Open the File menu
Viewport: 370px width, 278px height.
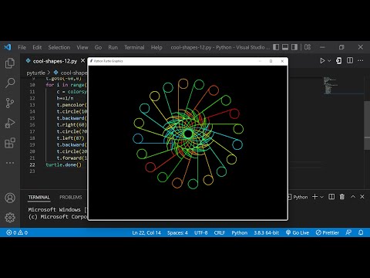pyautogui.click(x=22, y=47)
